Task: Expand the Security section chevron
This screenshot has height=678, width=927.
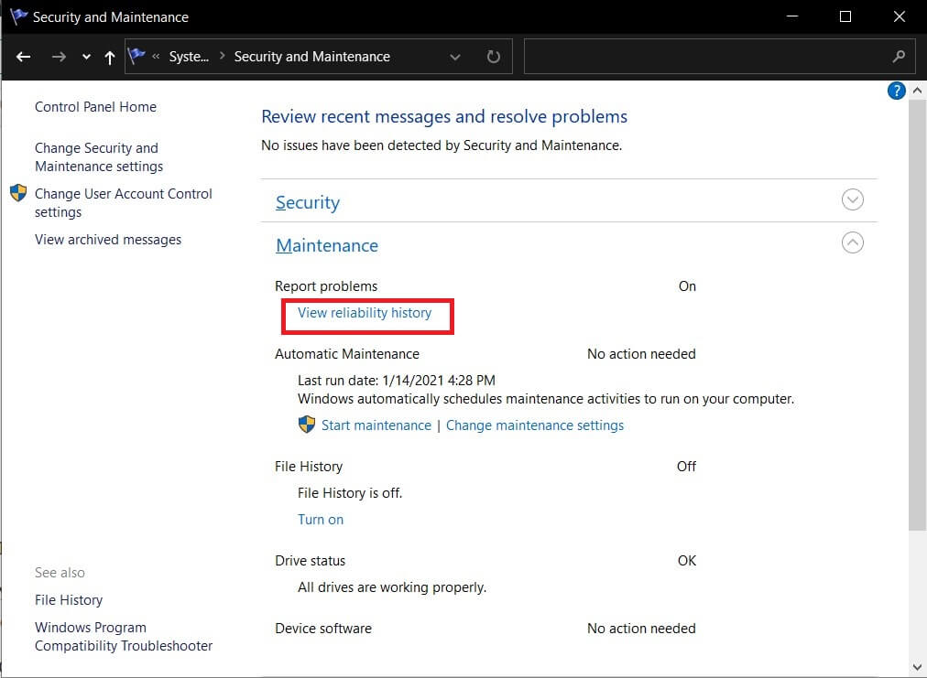Action: (x=853, y=199)
